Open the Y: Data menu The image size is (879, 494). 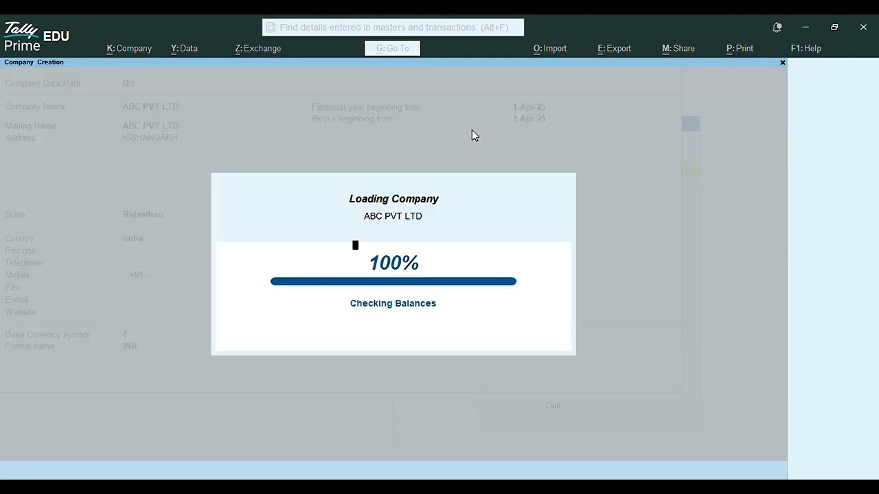click(x=184, y=49)
